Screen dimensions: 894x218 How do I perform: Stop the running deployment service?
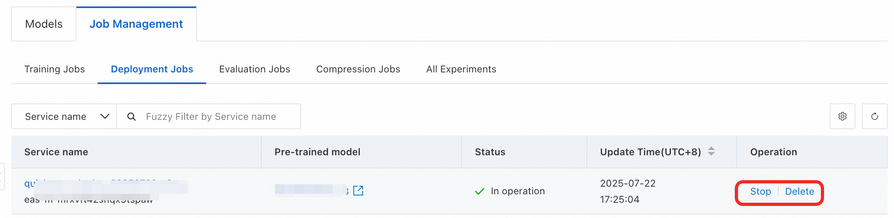click(761, 191)
